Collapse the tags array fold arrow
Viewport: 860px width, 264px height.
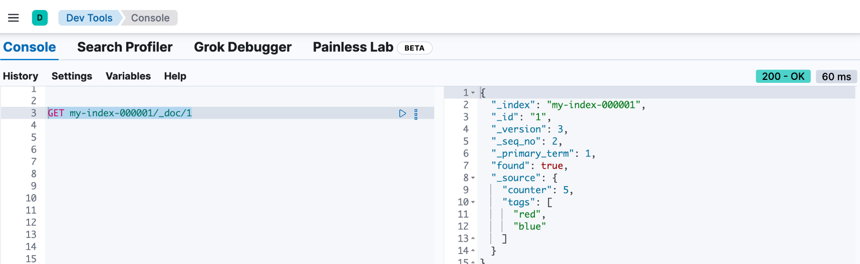point(473,203)
